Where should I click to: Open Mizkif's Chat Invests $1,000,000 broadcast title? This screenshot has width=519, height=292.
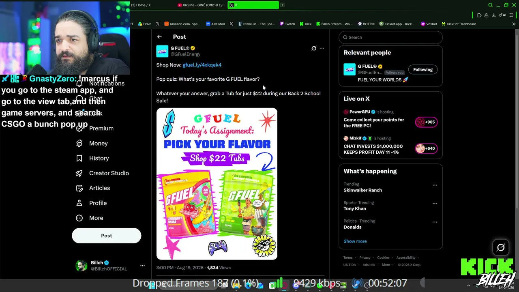[x=373, y=149]
